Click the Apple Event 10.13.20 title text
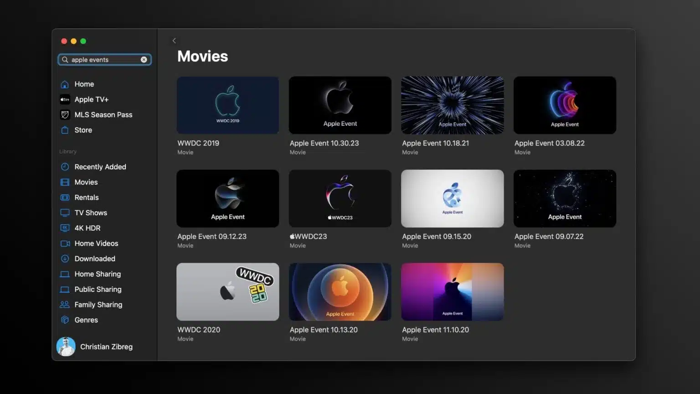 point(324,330)
